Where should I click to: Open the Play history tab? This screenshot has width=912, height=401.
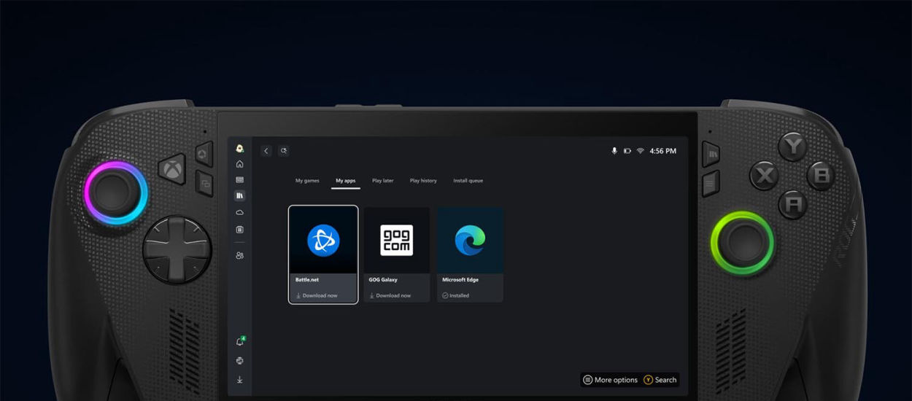click(423, 181)
